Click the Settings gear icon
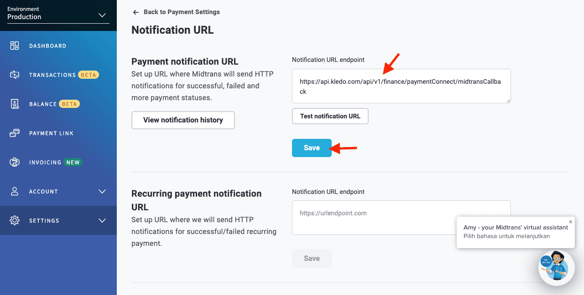584x295 pixels. (15, 220)
